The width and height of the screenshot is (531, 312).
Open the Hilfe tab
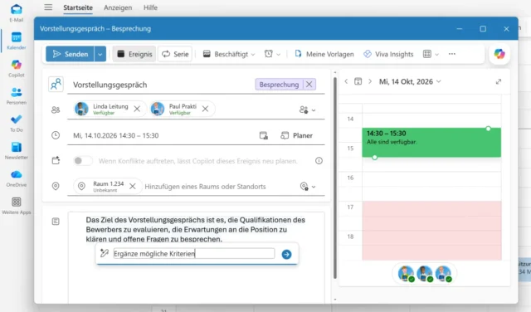tap(150, 7)
